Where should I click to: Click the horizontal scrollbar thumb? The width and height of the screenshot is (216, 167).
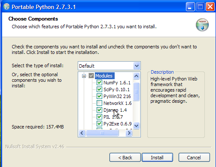[102, 133]
